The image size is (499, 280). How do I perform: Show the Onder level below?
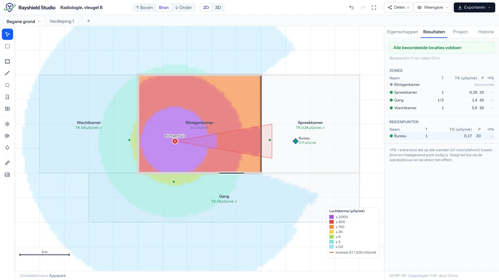coord(183,7)
